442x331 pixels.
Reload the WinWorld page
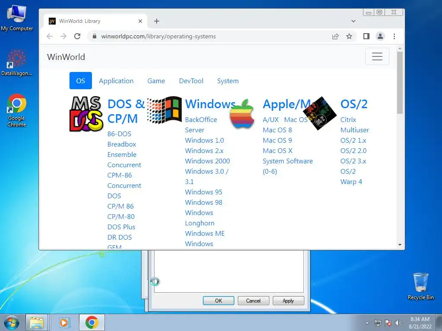coord(77,36)
